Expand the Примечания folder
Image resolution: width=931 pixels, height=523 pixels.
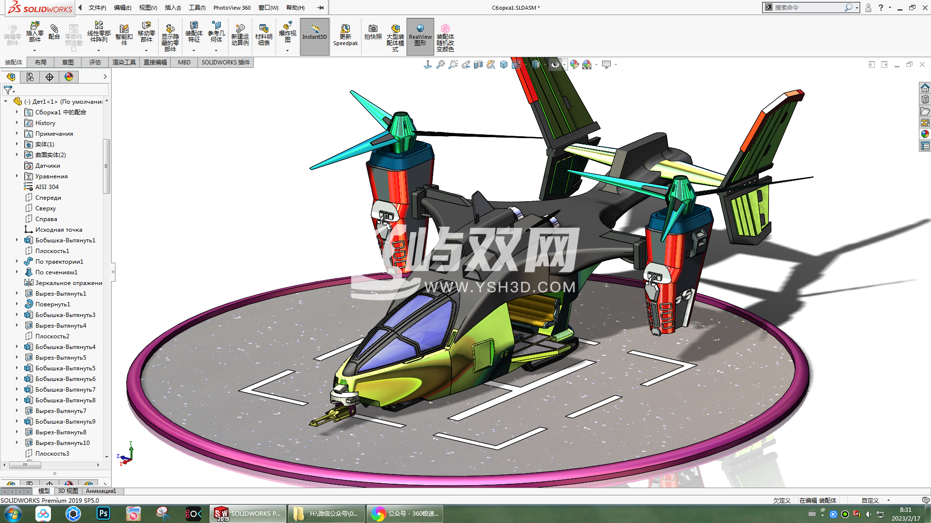17,134
